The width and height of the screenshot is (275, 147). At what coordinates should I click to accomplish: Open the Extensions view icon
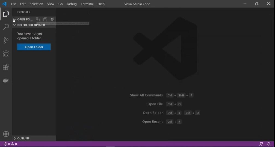[x=6, y=67]
